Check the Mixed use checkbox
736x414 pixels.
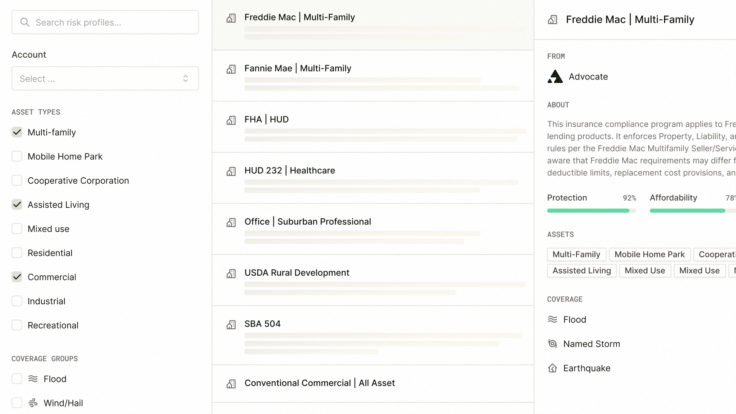(17, 228)
